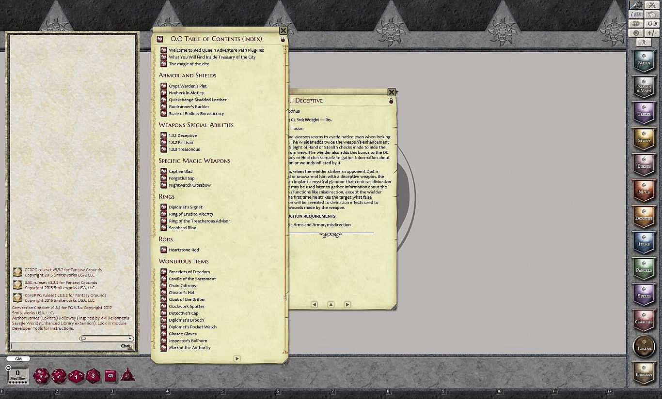Open the Characters sidebar button

point(644,320)
